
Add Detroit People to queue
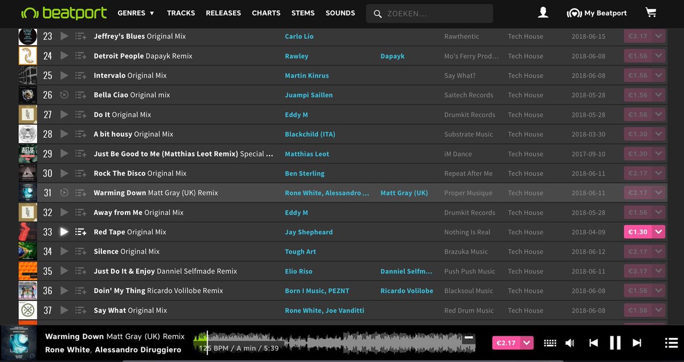pos(81,56)
